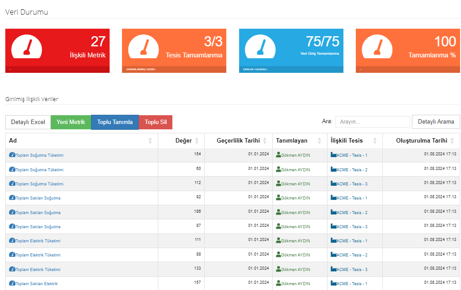Sort table by Değer column
The height and width of the screenshot is (290, 461).
[x=197, y=141]
